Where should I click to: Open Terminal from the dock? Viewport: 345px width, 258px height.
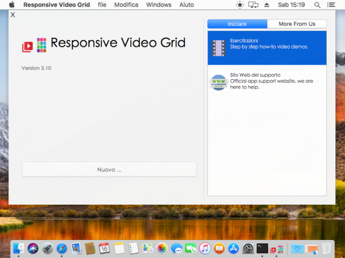(x=262, y=248)
